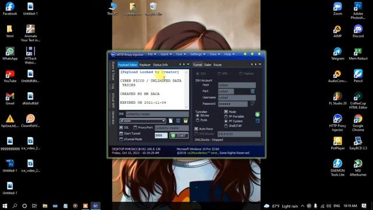
Task: Open the Telegram desktop icon
Action: (x=337, y=54)
